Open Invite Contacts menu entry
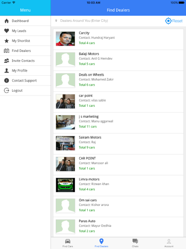186x249 pixels. [25, 61]
